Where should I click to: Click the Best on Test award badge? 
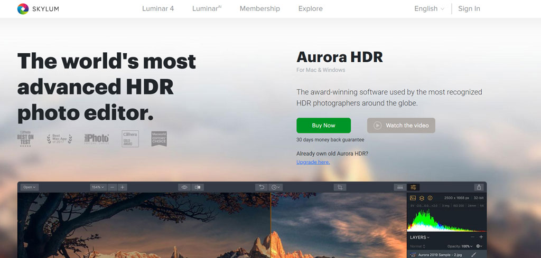pos(25,138)
